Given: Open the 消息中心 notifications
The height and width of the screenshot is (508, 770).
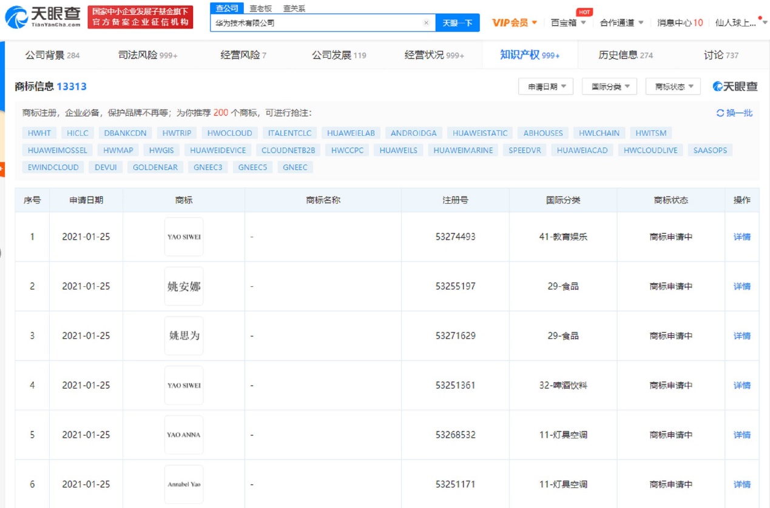Looking at the screenshot, I should click(x=680, y=23).
